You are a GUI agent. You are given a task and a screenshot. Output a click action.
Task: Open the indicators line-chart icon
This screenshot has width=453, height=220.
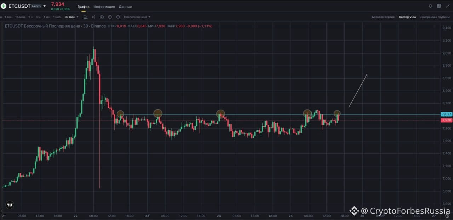[x=86, y=17]
